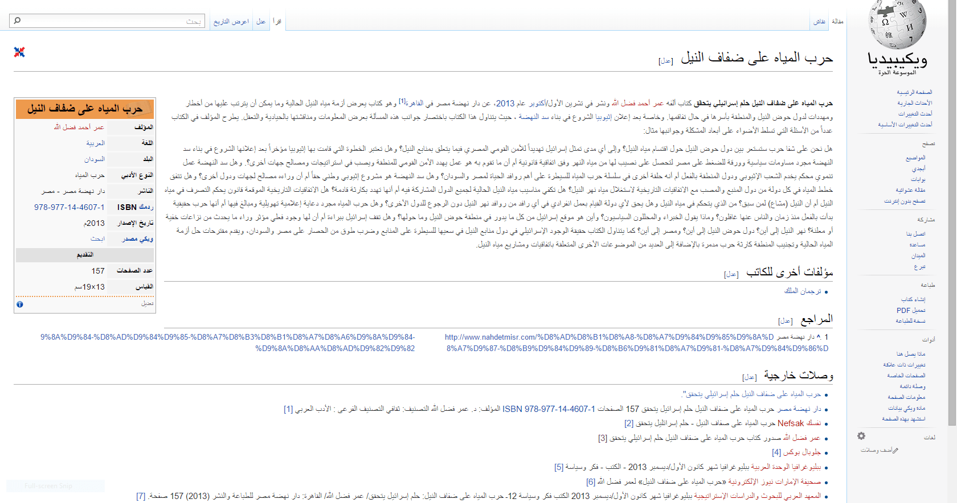957x503 pixels.
Task: Open العربية language link in infobox
Action: tap(96, 143)
